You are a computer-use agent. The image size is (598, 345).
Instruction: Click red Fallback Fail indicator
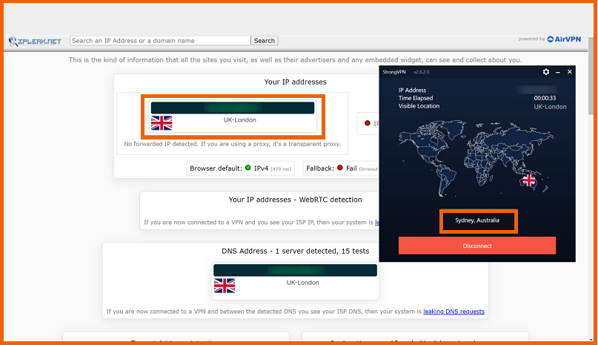[x=340, y=168]
